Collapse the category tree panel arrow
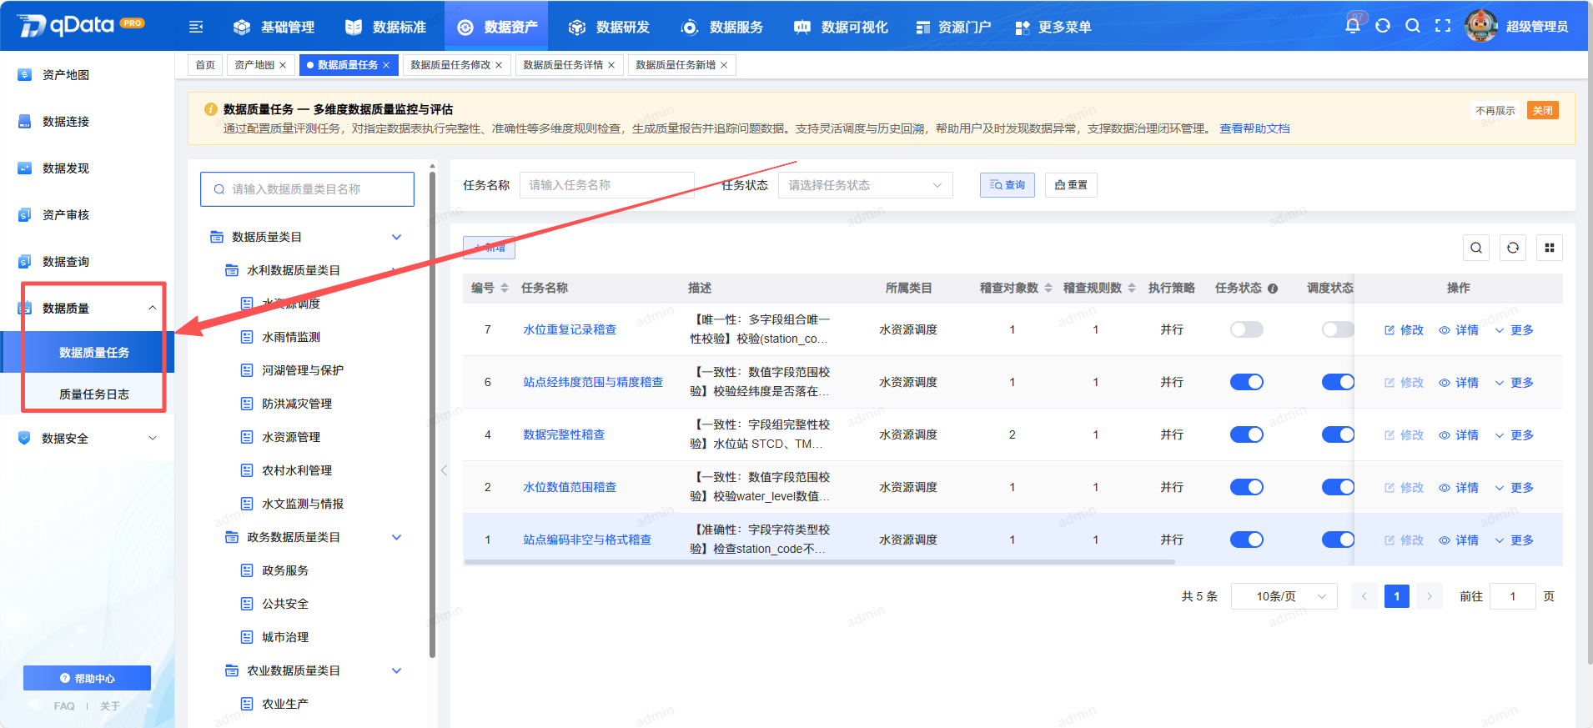This screenshot has height=728, width=1593. (444, 470)
